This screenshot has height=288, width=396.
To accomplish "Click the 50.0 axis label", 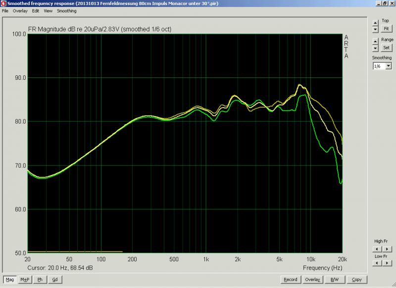I will 19,253.
